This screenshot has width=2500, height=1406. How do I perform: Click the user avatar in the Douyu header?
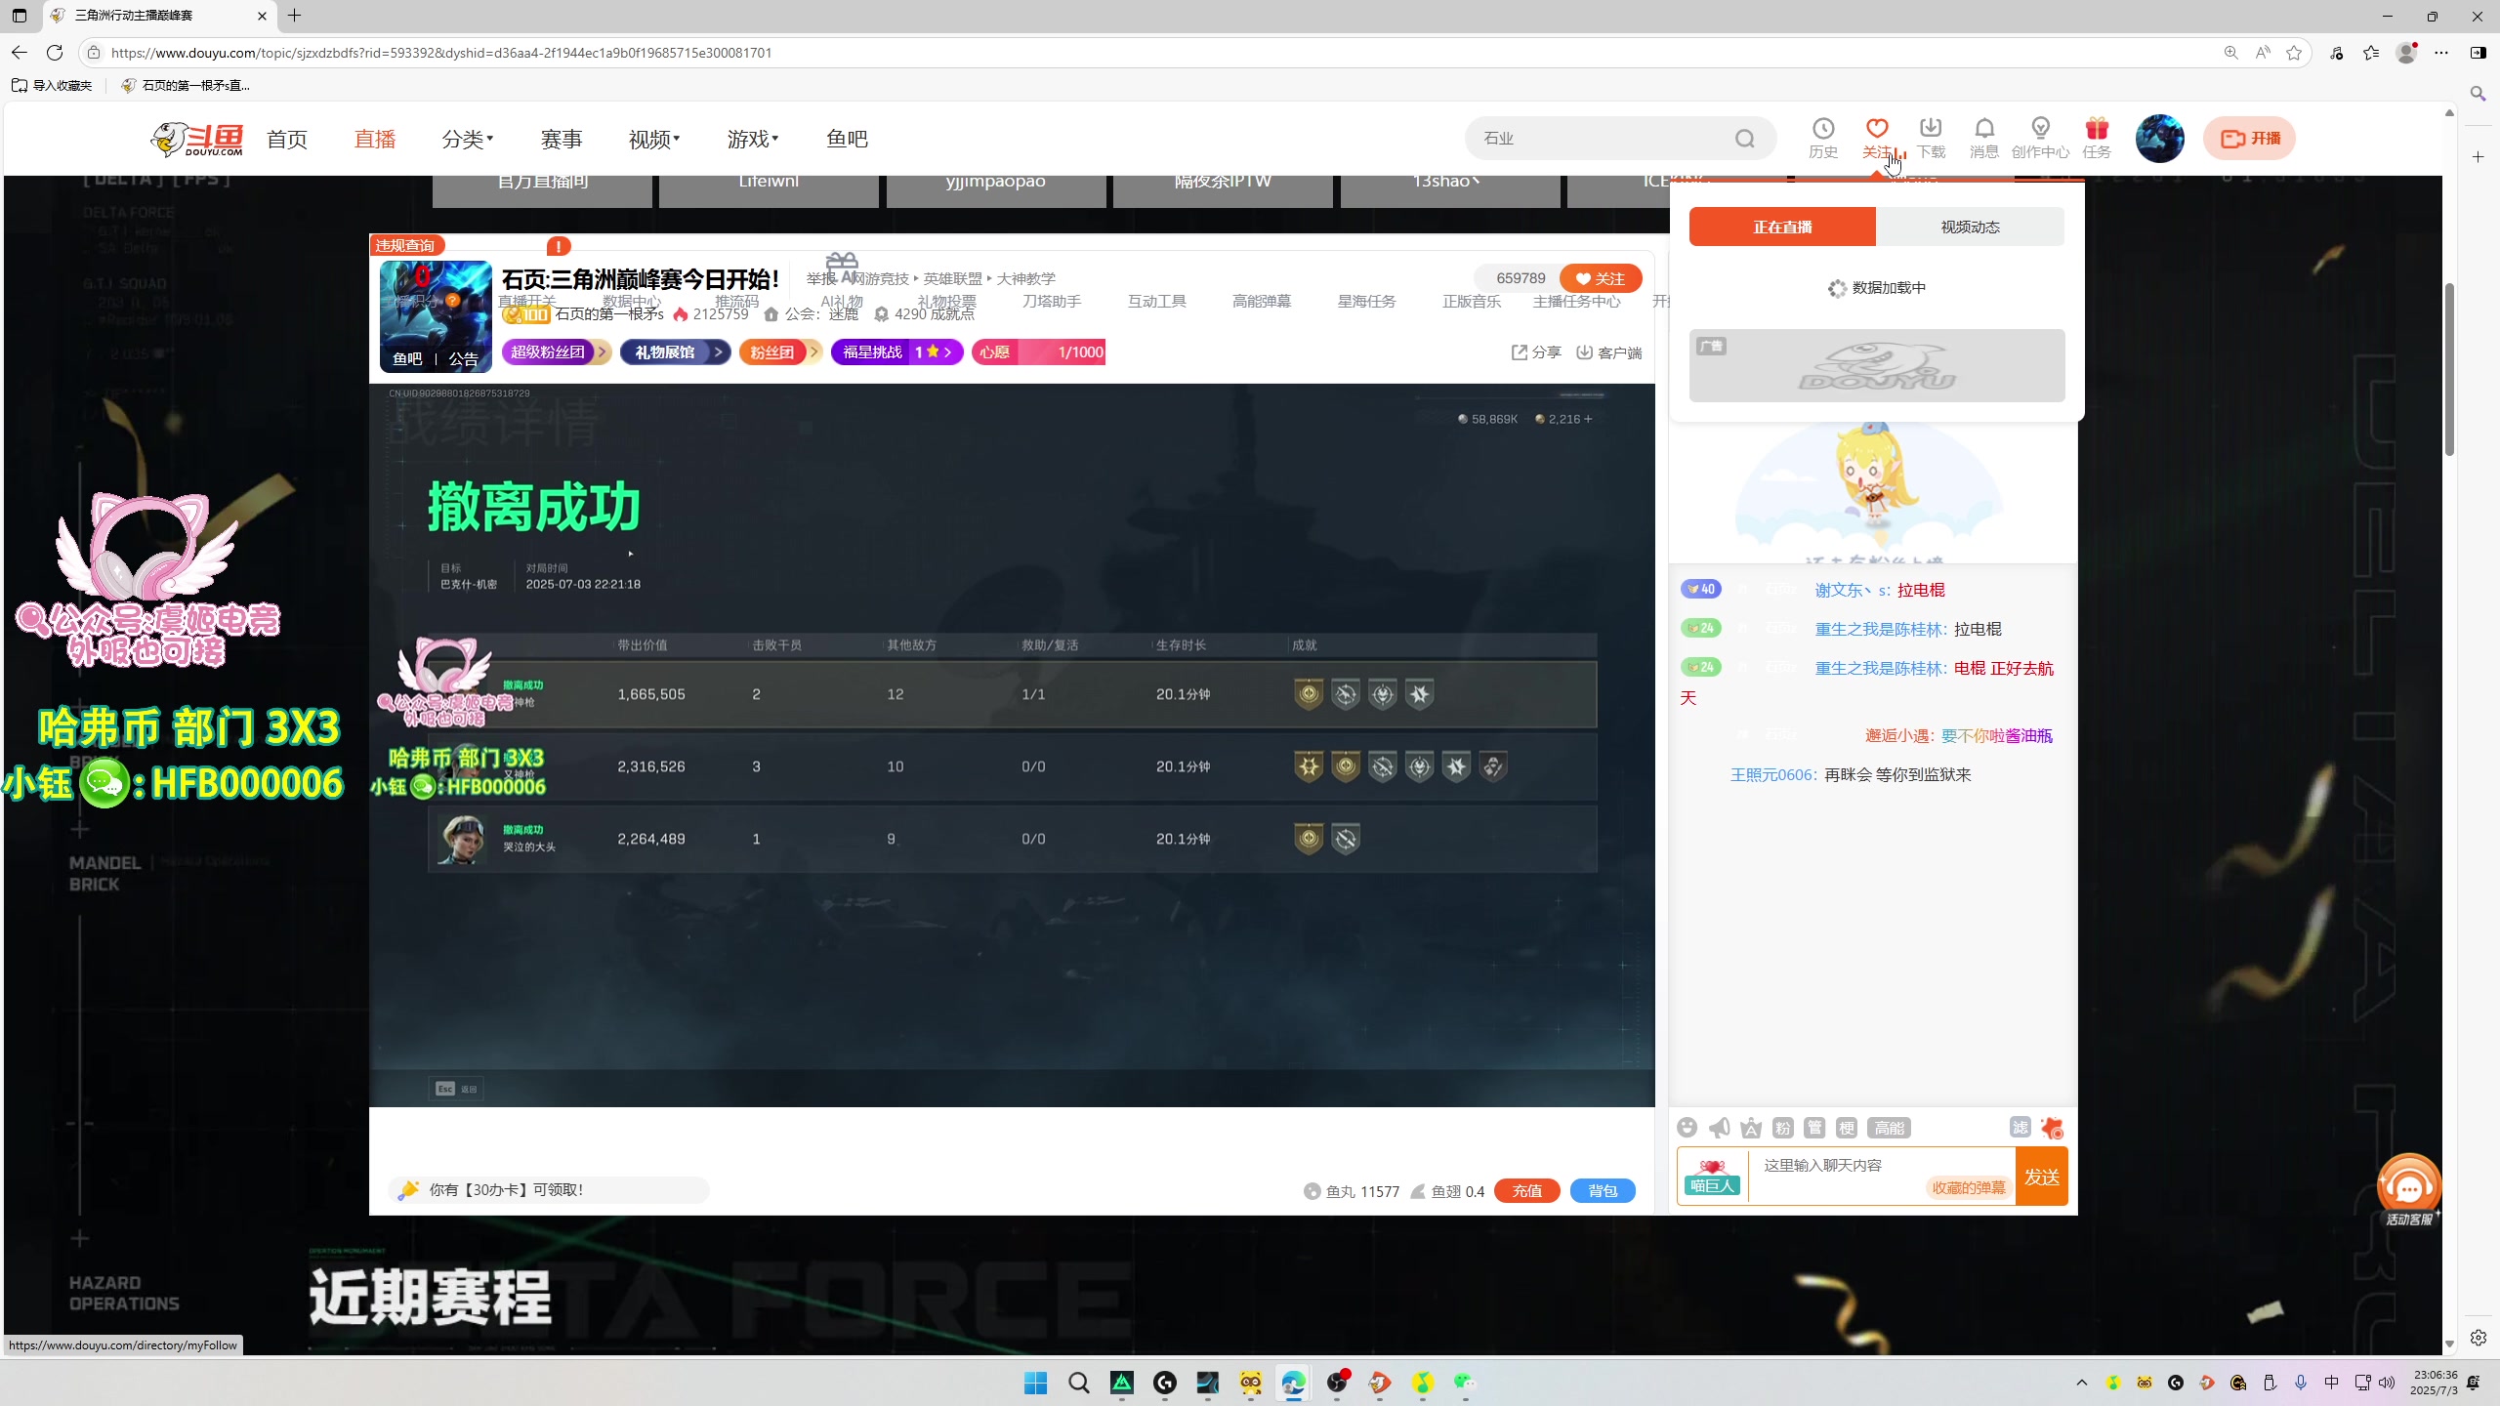point(2159,139)
